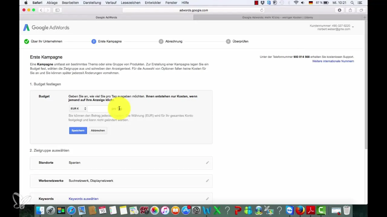This screenshot has height=217, width=387.
Task: Open the Trash in the Dock
Action: (x=346, y=210)
